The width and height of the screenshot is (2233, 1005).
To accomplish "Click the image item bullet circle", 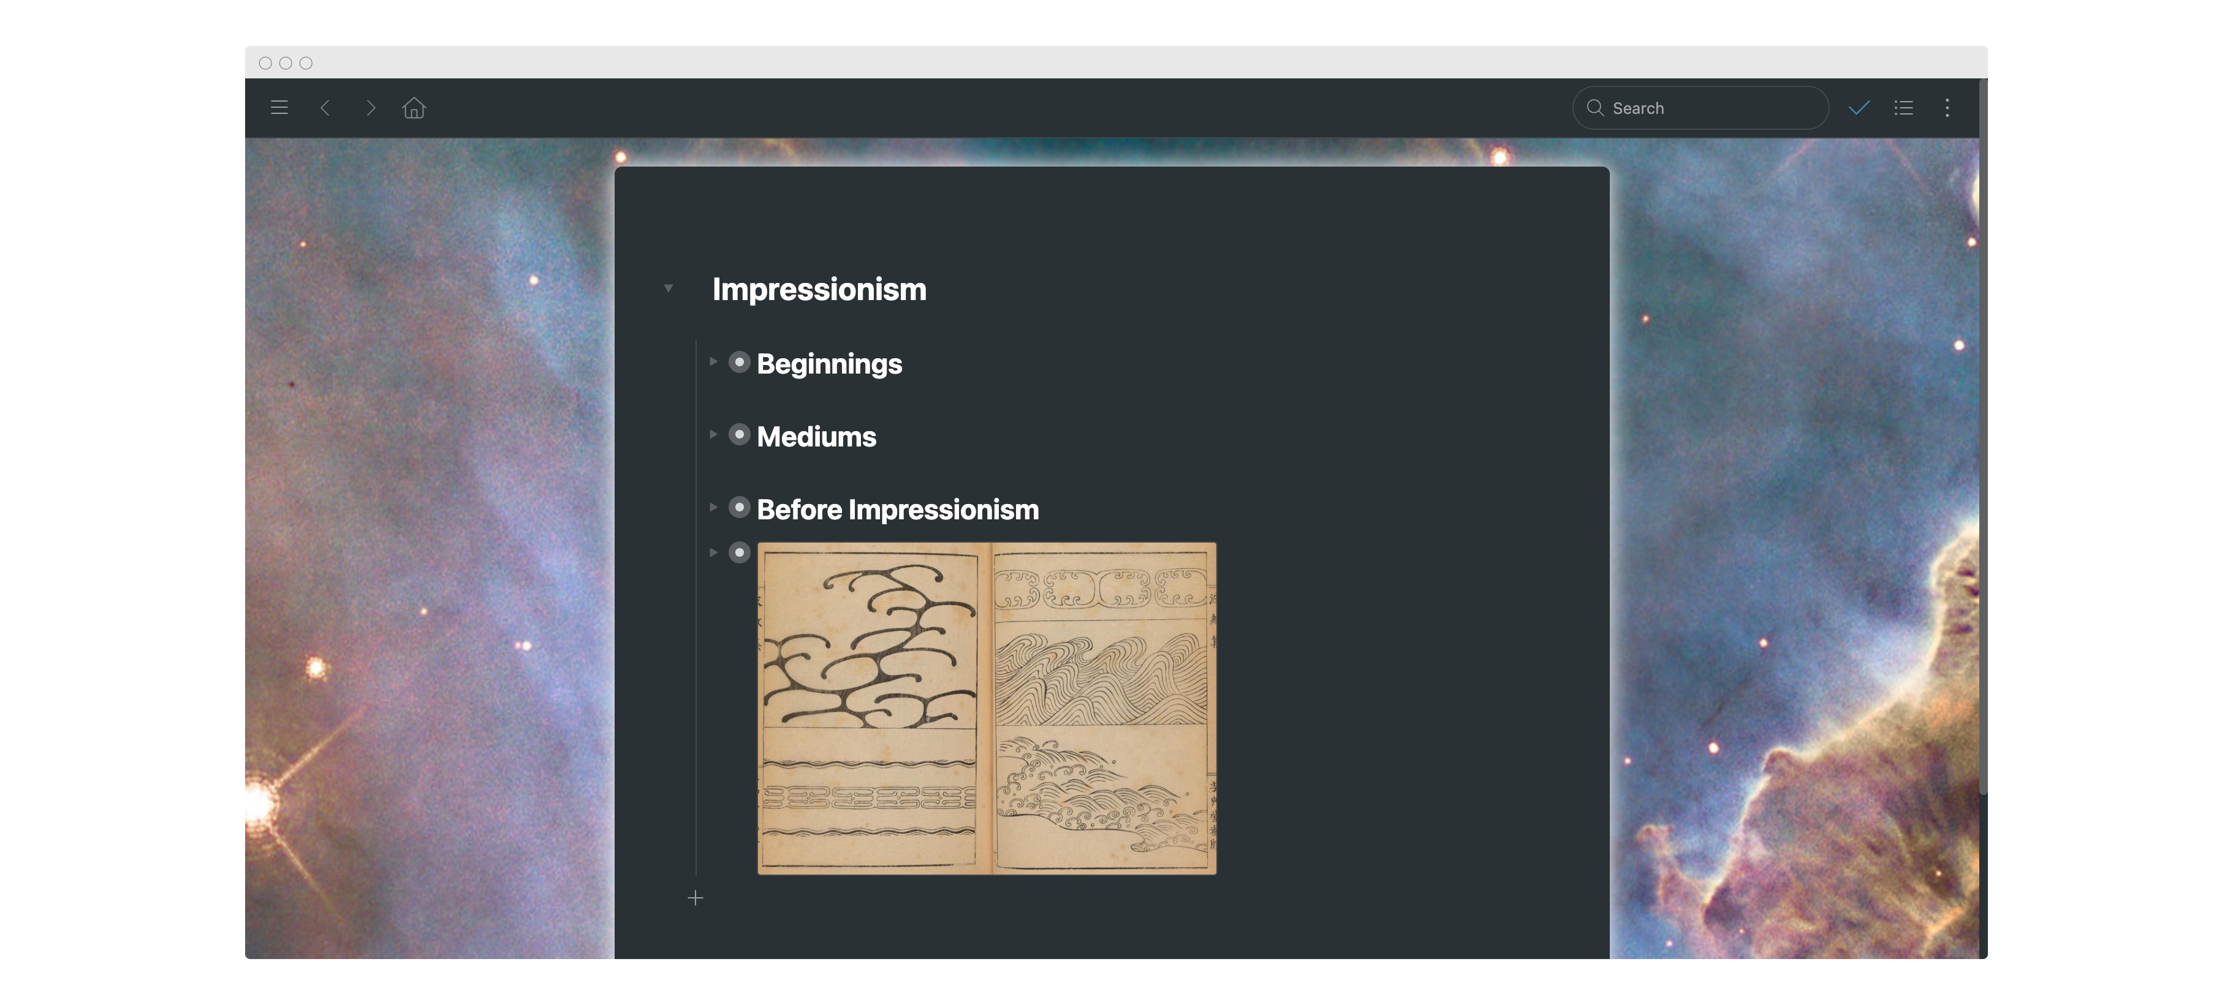I will coord(740,552).
